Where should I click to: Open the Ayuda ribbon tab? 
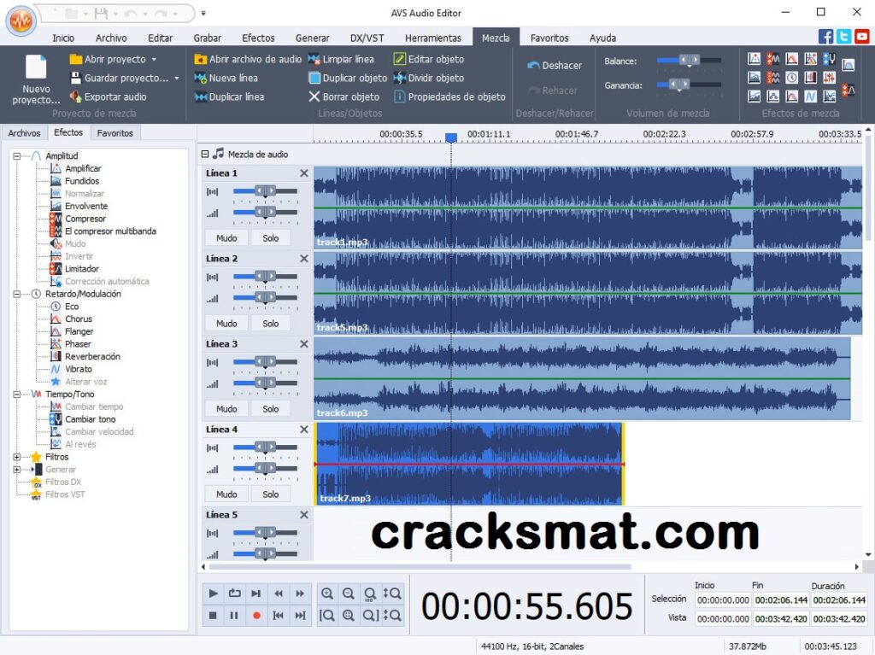(x=602, y=38)
